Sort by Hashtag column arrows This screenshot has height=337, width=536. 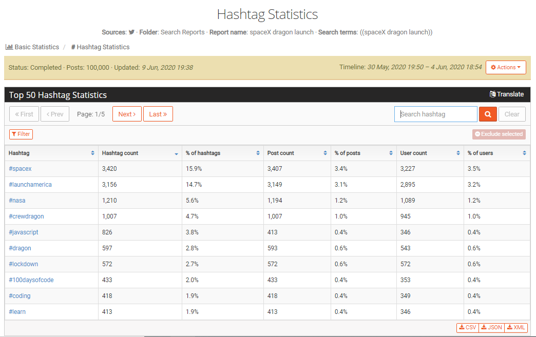(92, 153)
